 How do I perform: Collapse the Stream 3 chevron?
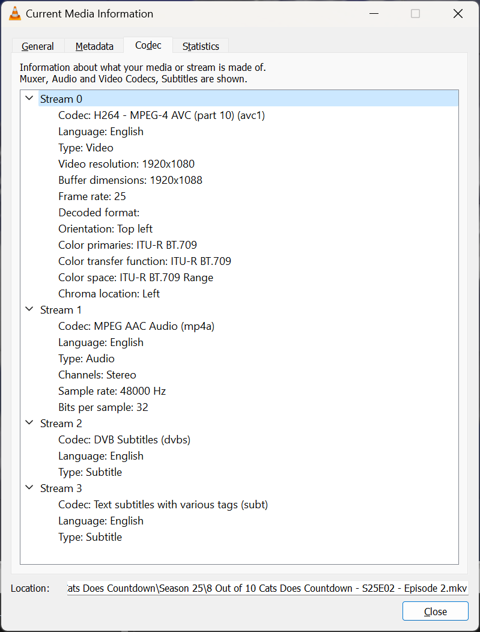pyautogui.click(x=29, y=488)
